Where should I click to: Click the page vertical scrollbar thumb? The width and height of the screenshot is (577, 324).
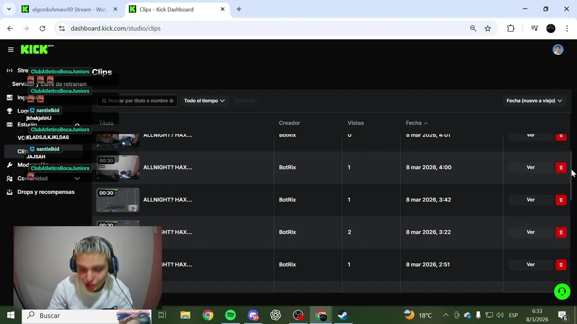(x=572, y=175)
